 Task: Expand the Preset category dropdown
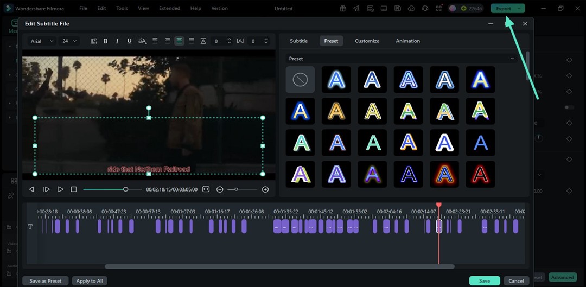point(401,59)
